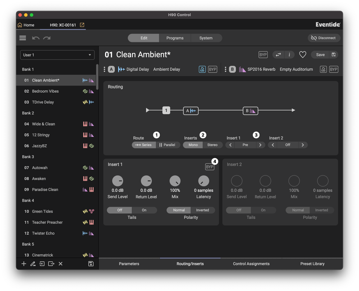Viewport: 359px width, 291px height.
Task: Click next arrow on Insert 1 position
Action: [260, 145]
